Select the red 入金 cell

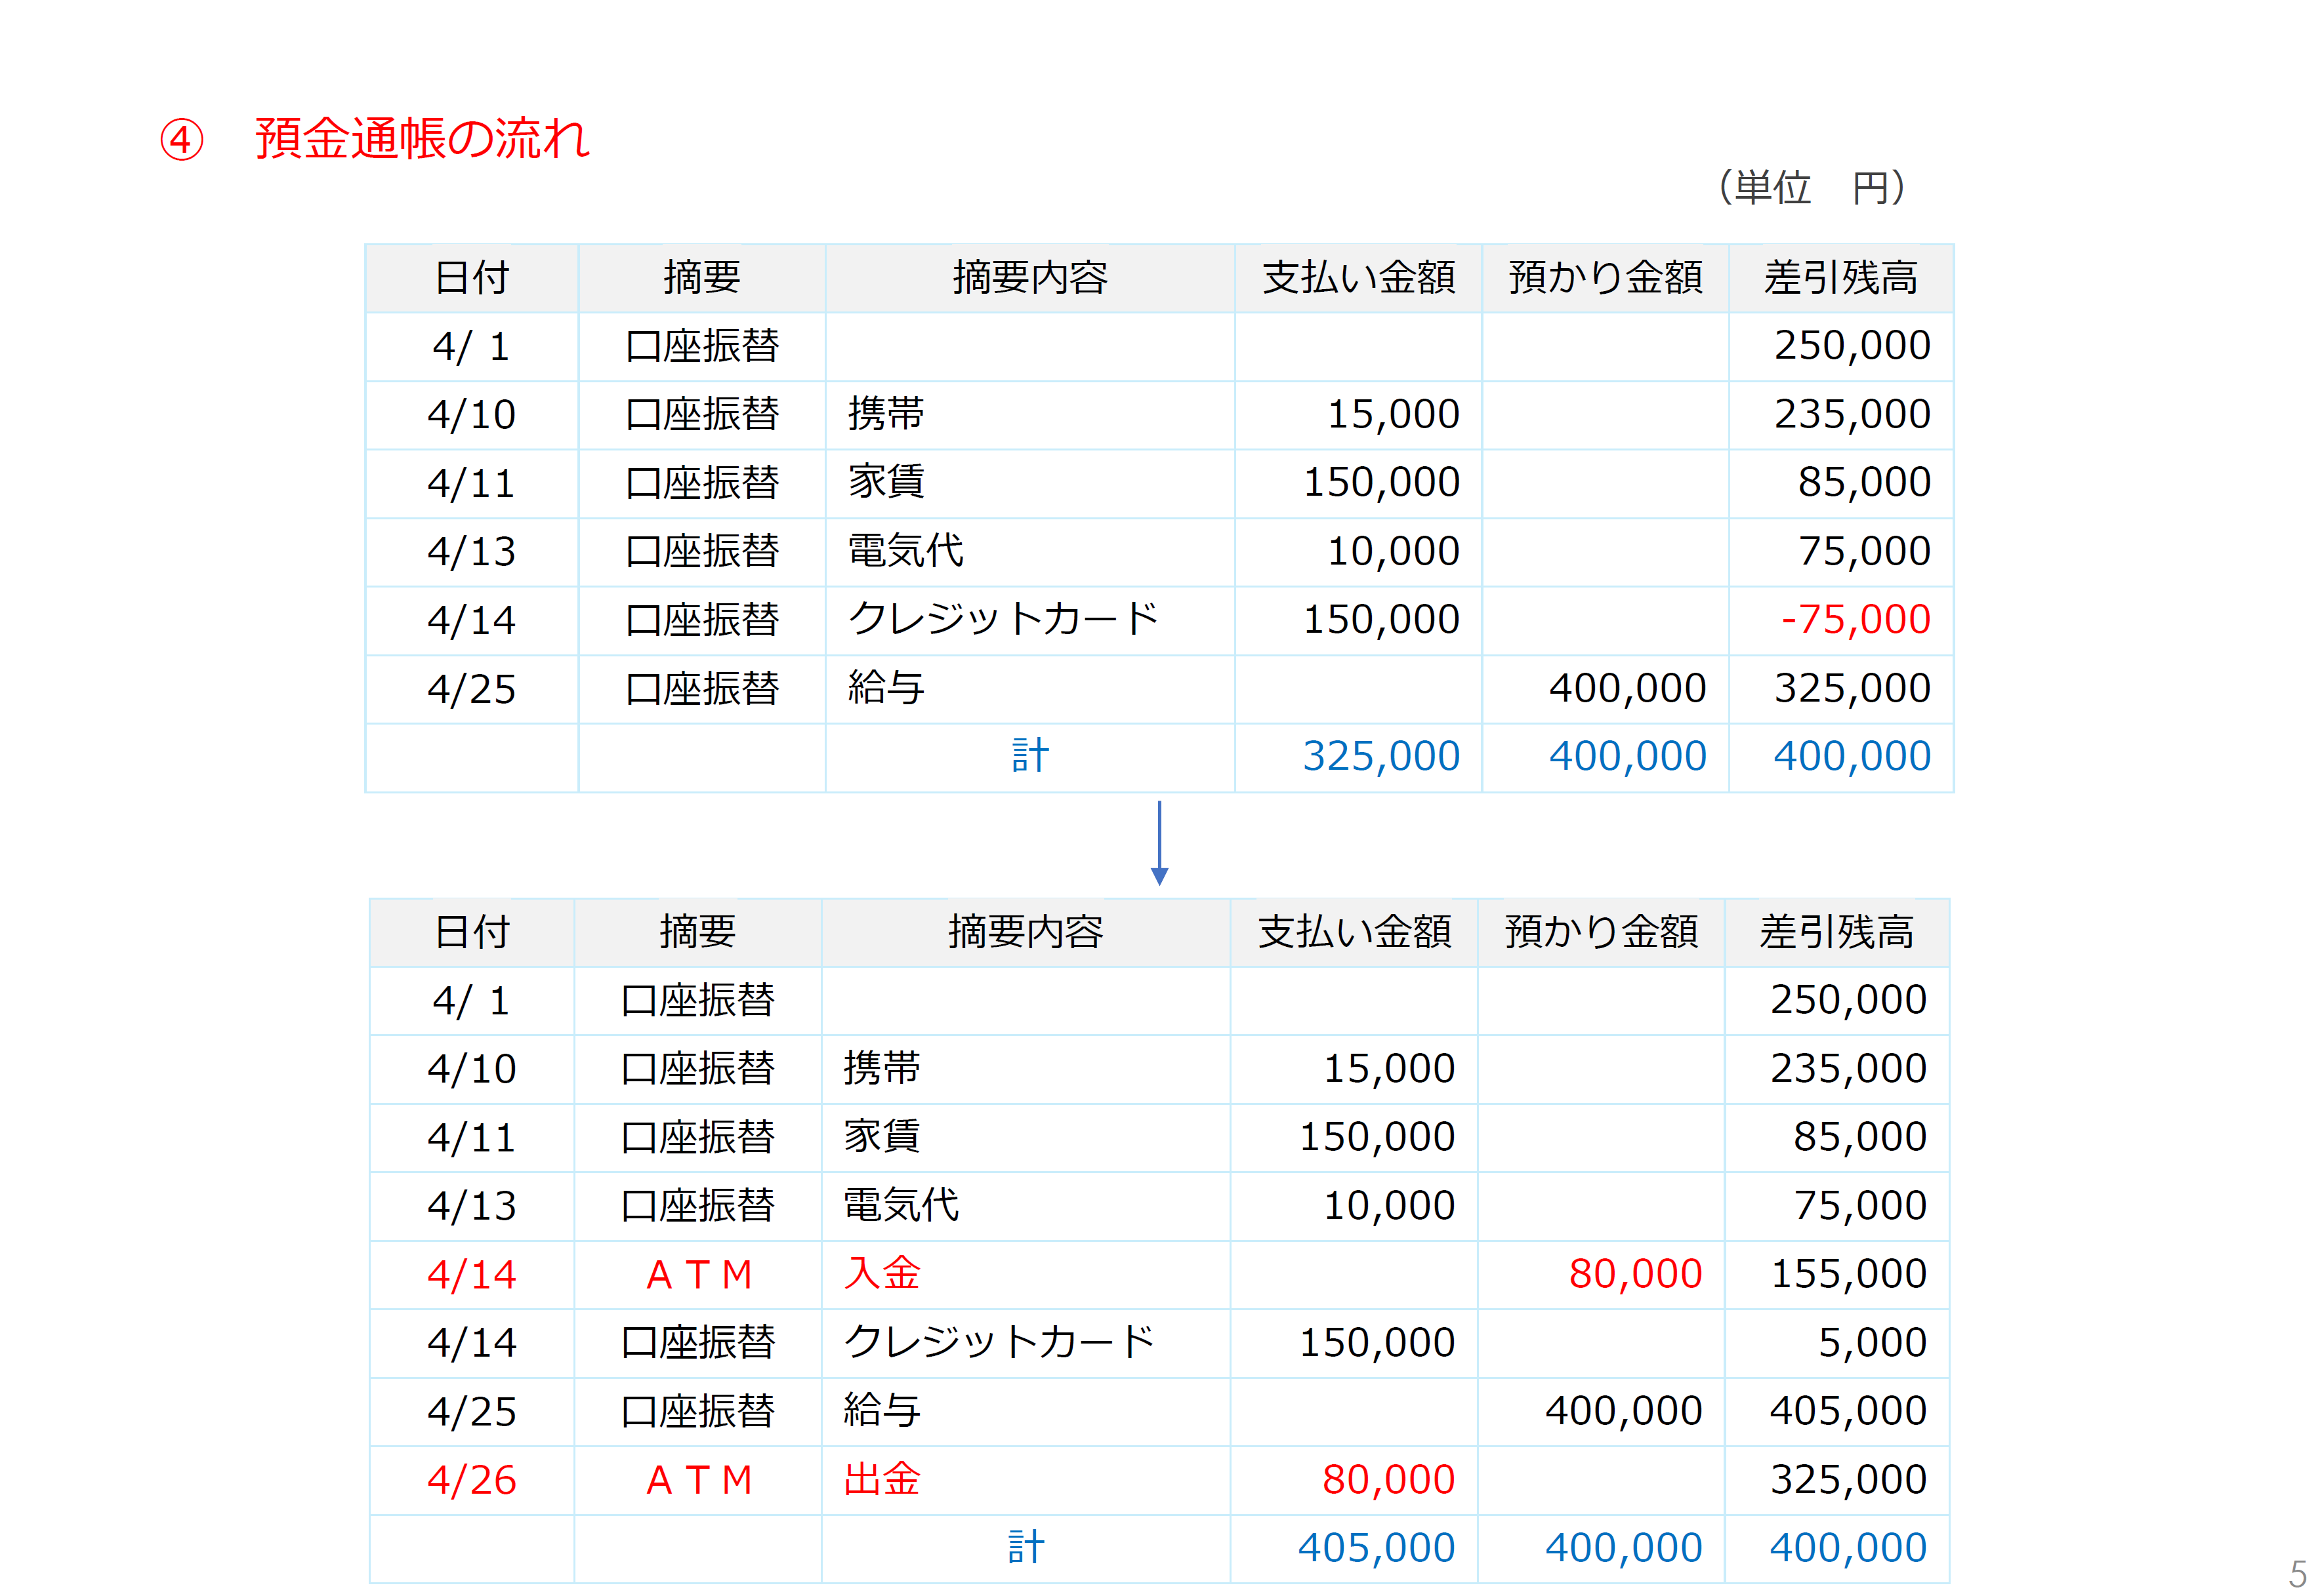pyautogui.click(x=881, y=1274)
